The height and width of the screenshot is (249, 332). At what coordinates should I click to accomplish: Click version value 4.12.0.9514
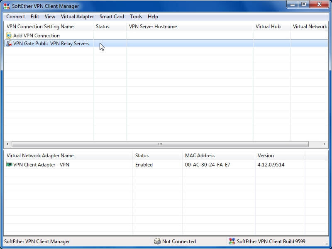point(271,164)
